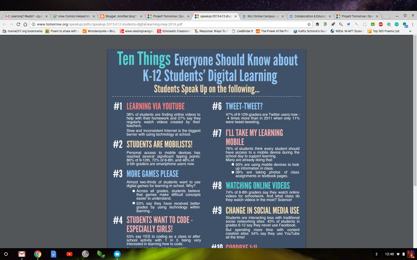This screenshot has height=260, width=417.
Task: Click the blue G extension with lock
Action: click(389, 24)
